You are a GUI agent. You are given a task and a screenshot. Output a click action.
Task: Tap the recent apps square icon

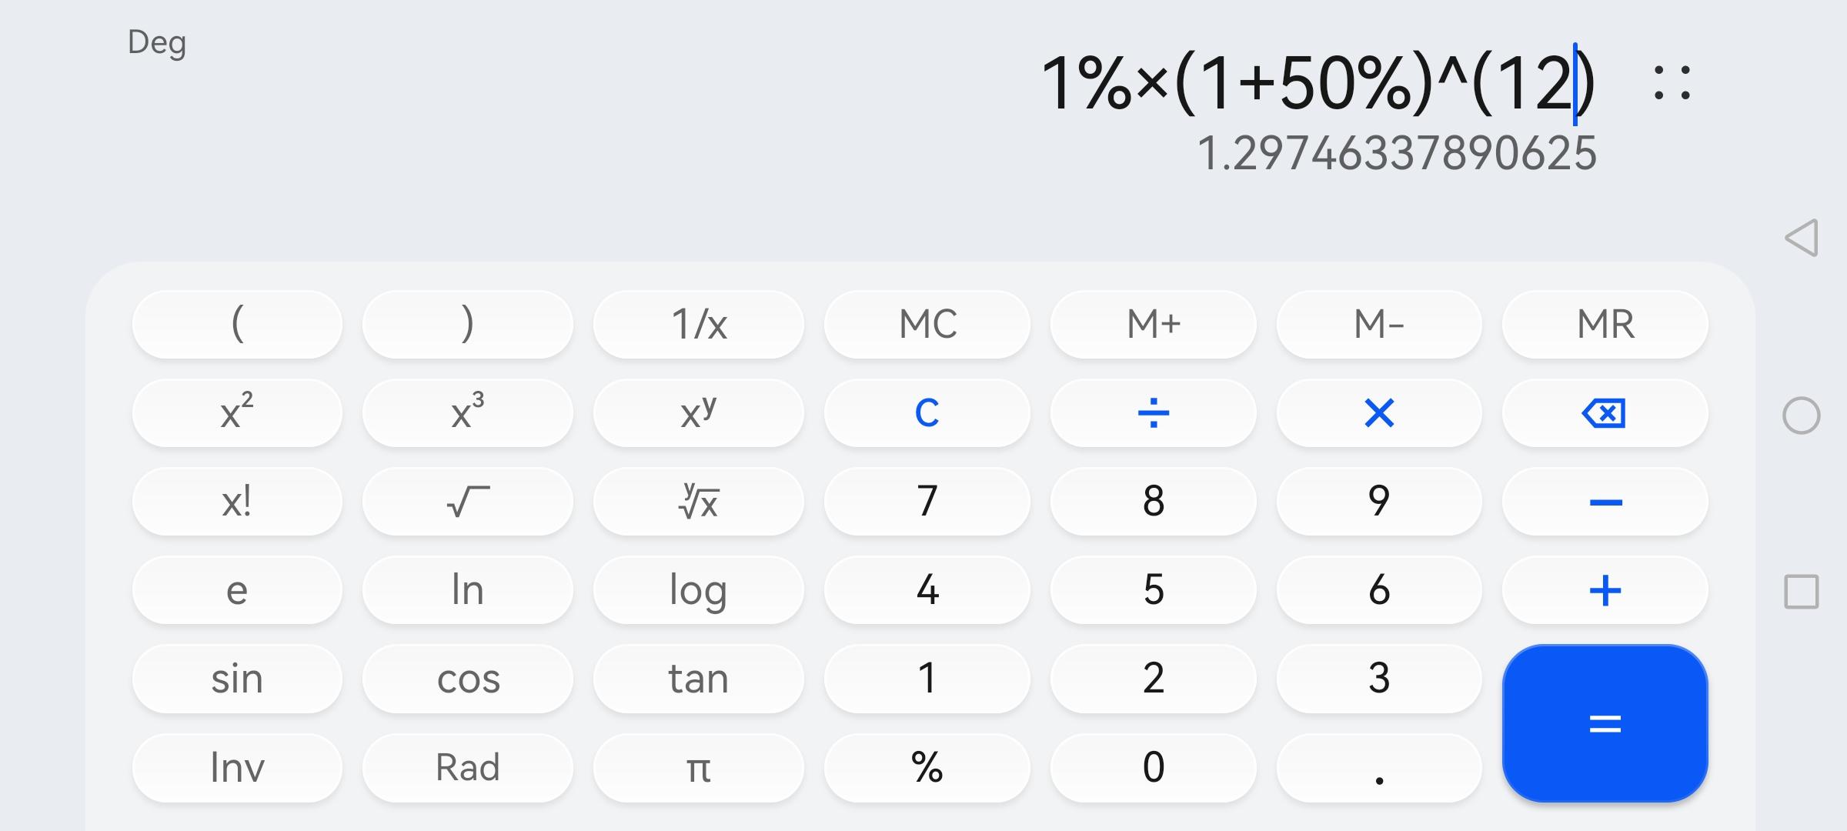[1801, 592]
